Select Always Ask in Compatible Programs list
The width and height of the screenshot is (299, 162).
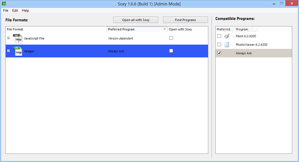tap(244, 53)
